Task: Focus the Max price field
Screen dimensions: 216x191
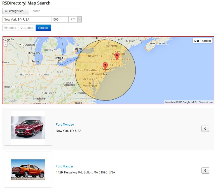Action: pyautogui.click(x=27, y=28)
